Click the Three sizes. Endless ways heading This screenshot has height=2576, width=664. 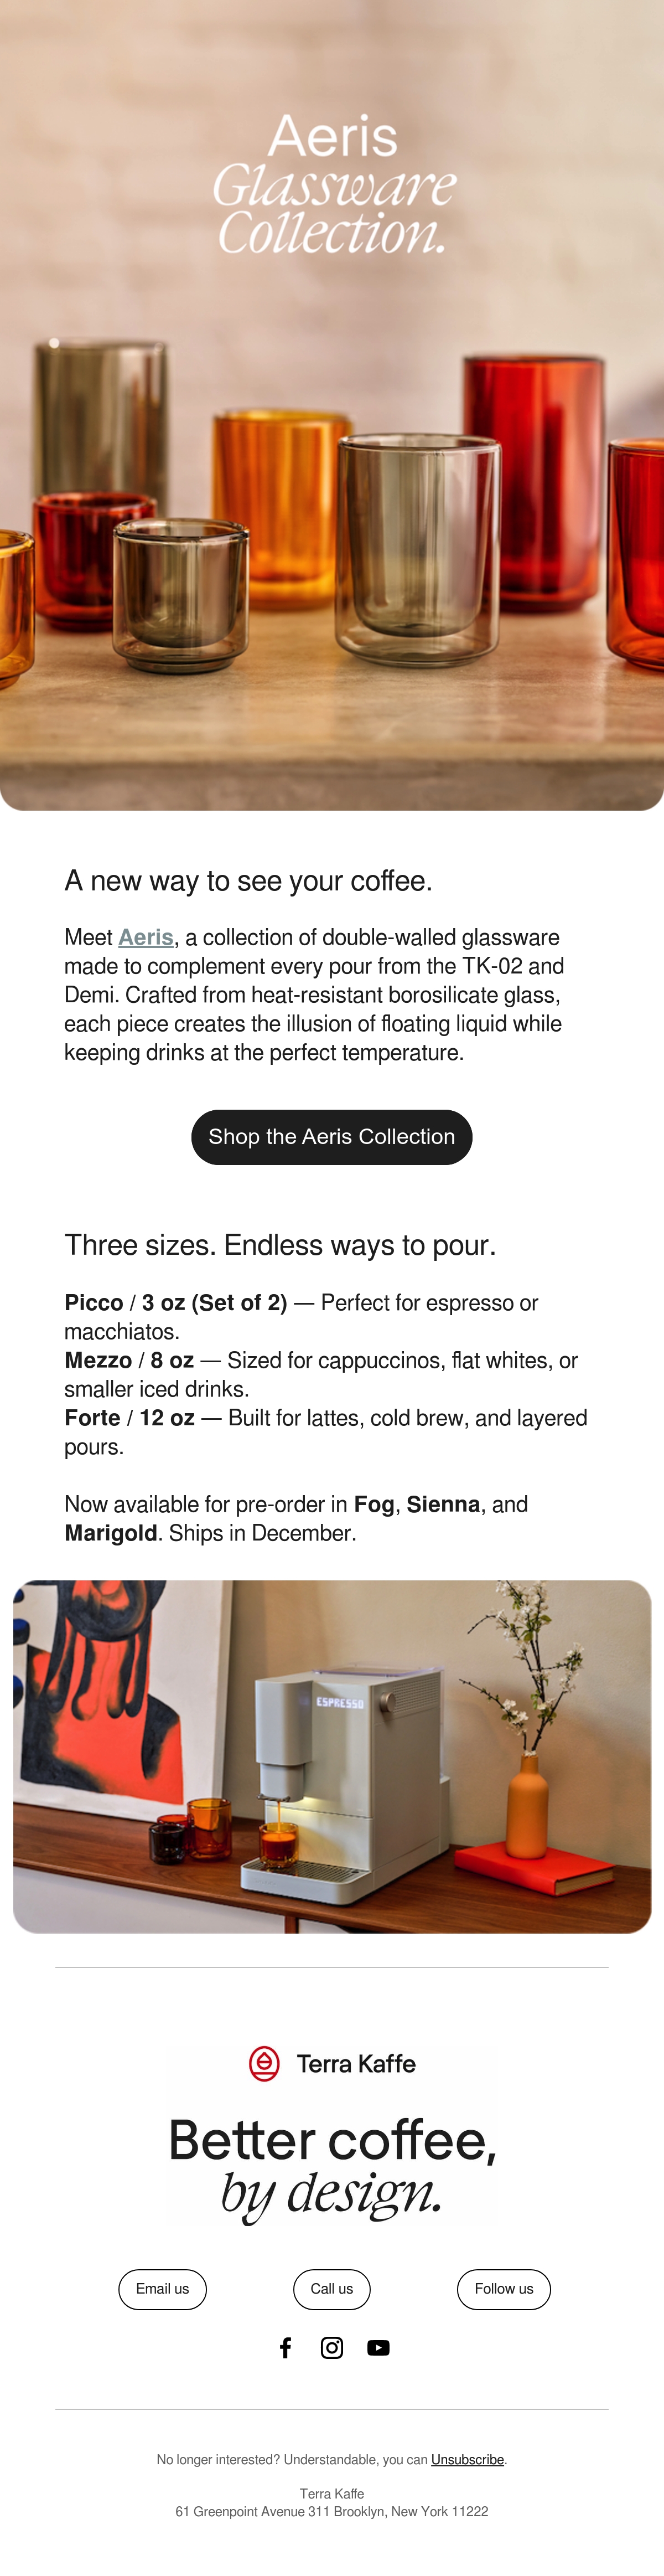[280, 1245]
